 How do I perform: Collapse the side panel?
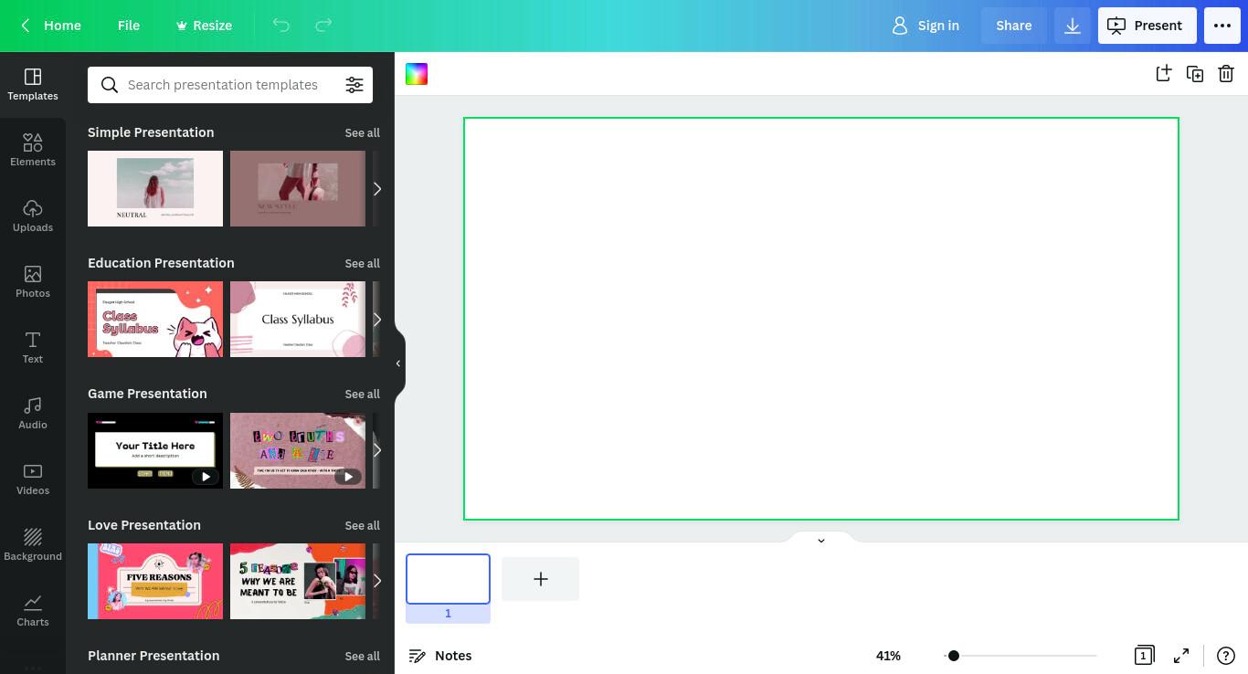pos(398,363)
